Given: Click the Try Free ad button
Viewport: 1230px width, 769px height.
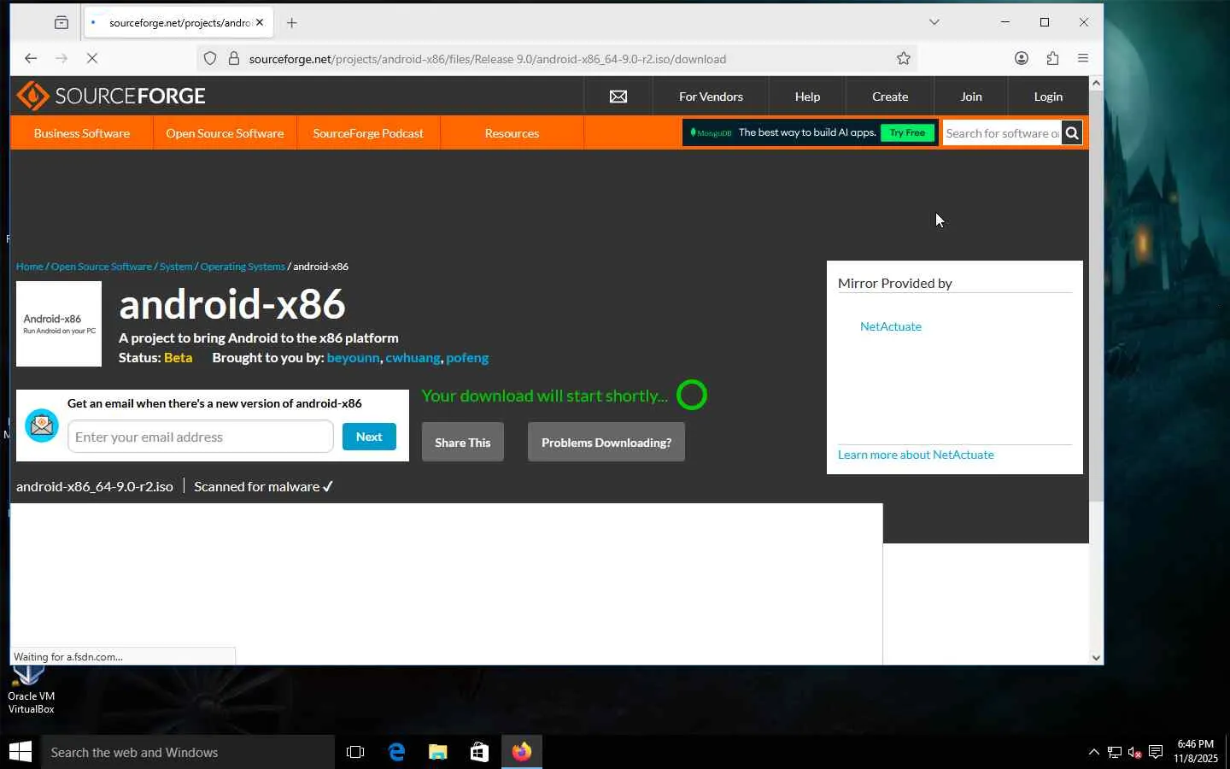Looking at the screenshot, I should coord(907,133).
